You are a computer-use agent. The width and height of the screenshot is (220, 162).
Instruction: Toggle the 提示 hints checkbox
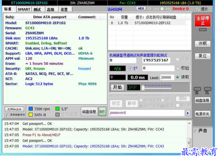coord(198,9)
